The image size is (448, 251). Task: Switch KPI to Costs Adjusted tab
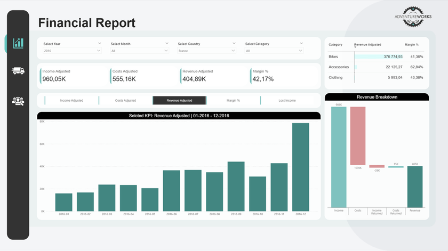click(125, 101)
